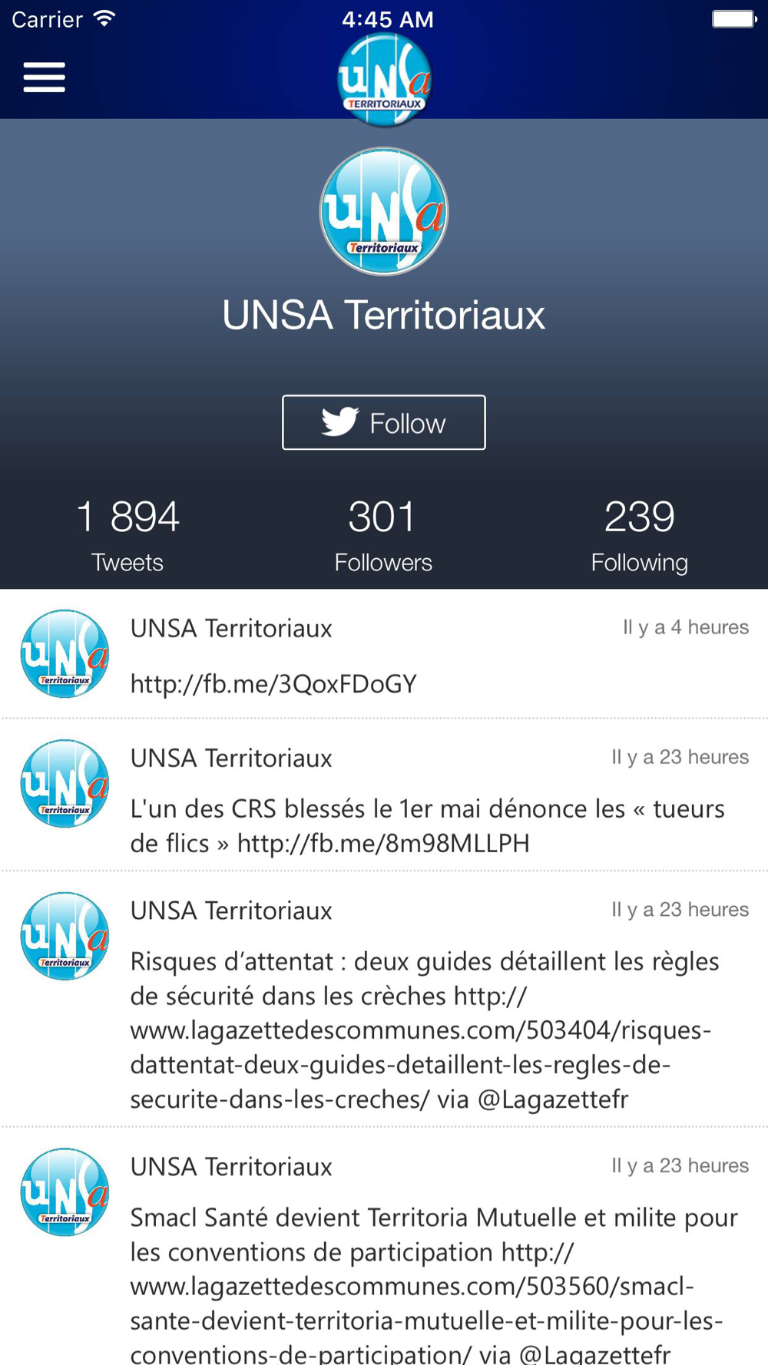The image size is (768, 1365).
Task: Tap @Lagazettefr mention in the crèches tweet
Action: (x=553, y=1099)
